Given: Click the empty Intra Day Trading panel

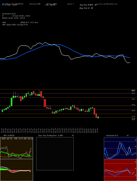Looking at the screenshot, I should click(55, 154).
